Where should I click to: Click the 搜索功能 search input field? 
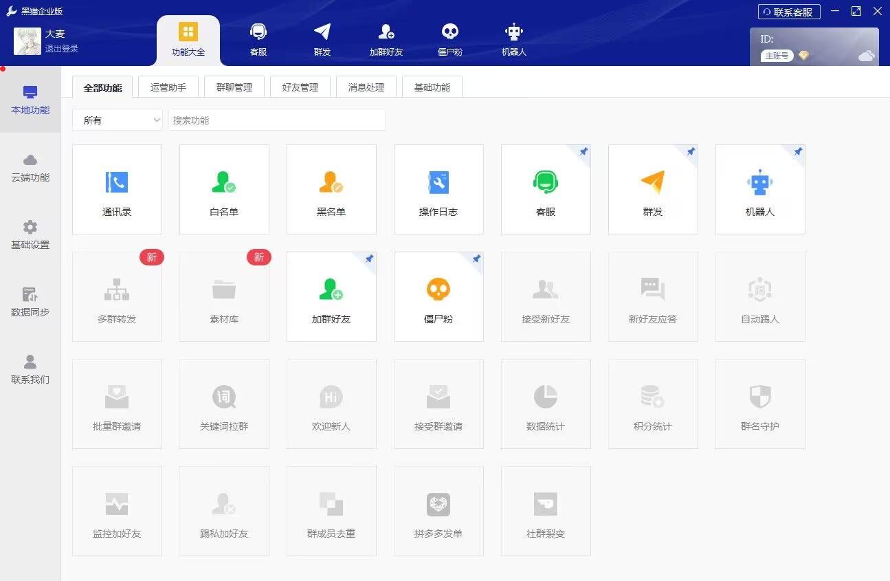coord(277,120)
